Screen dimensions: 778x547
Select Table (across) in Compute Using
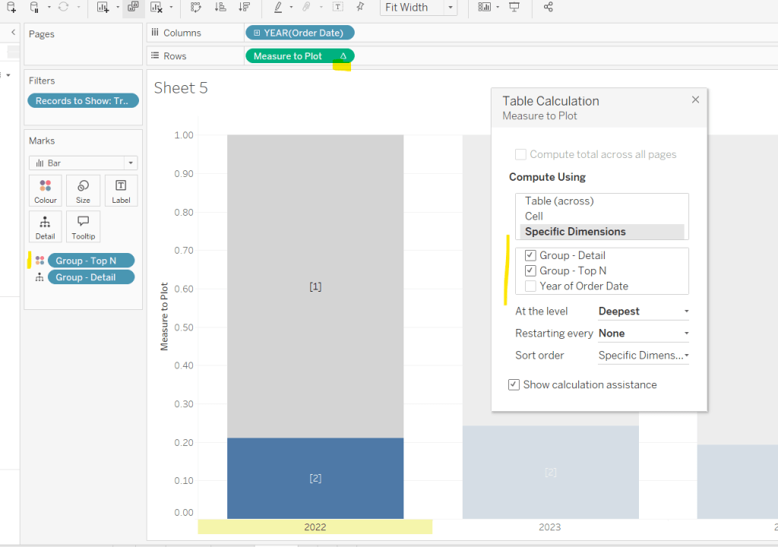[x=559, y=201]
